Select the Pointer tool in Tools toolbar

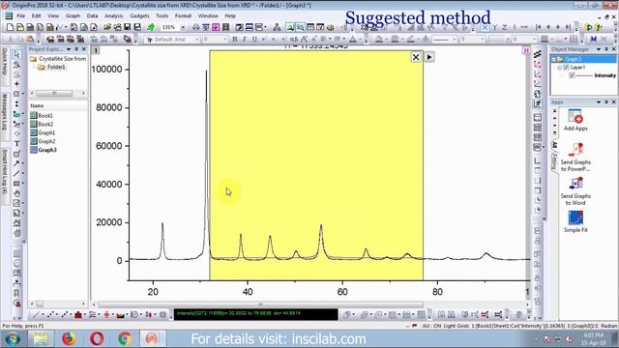pos(16,54)
